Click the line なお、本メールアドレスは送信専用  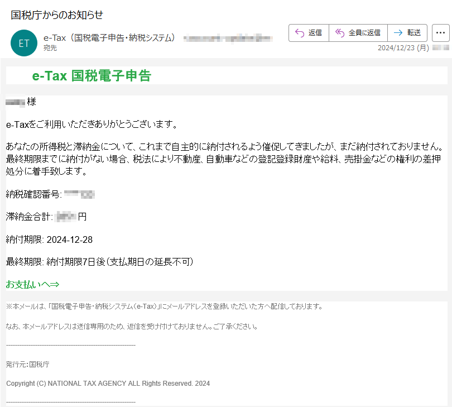click(x=132, y=327)
